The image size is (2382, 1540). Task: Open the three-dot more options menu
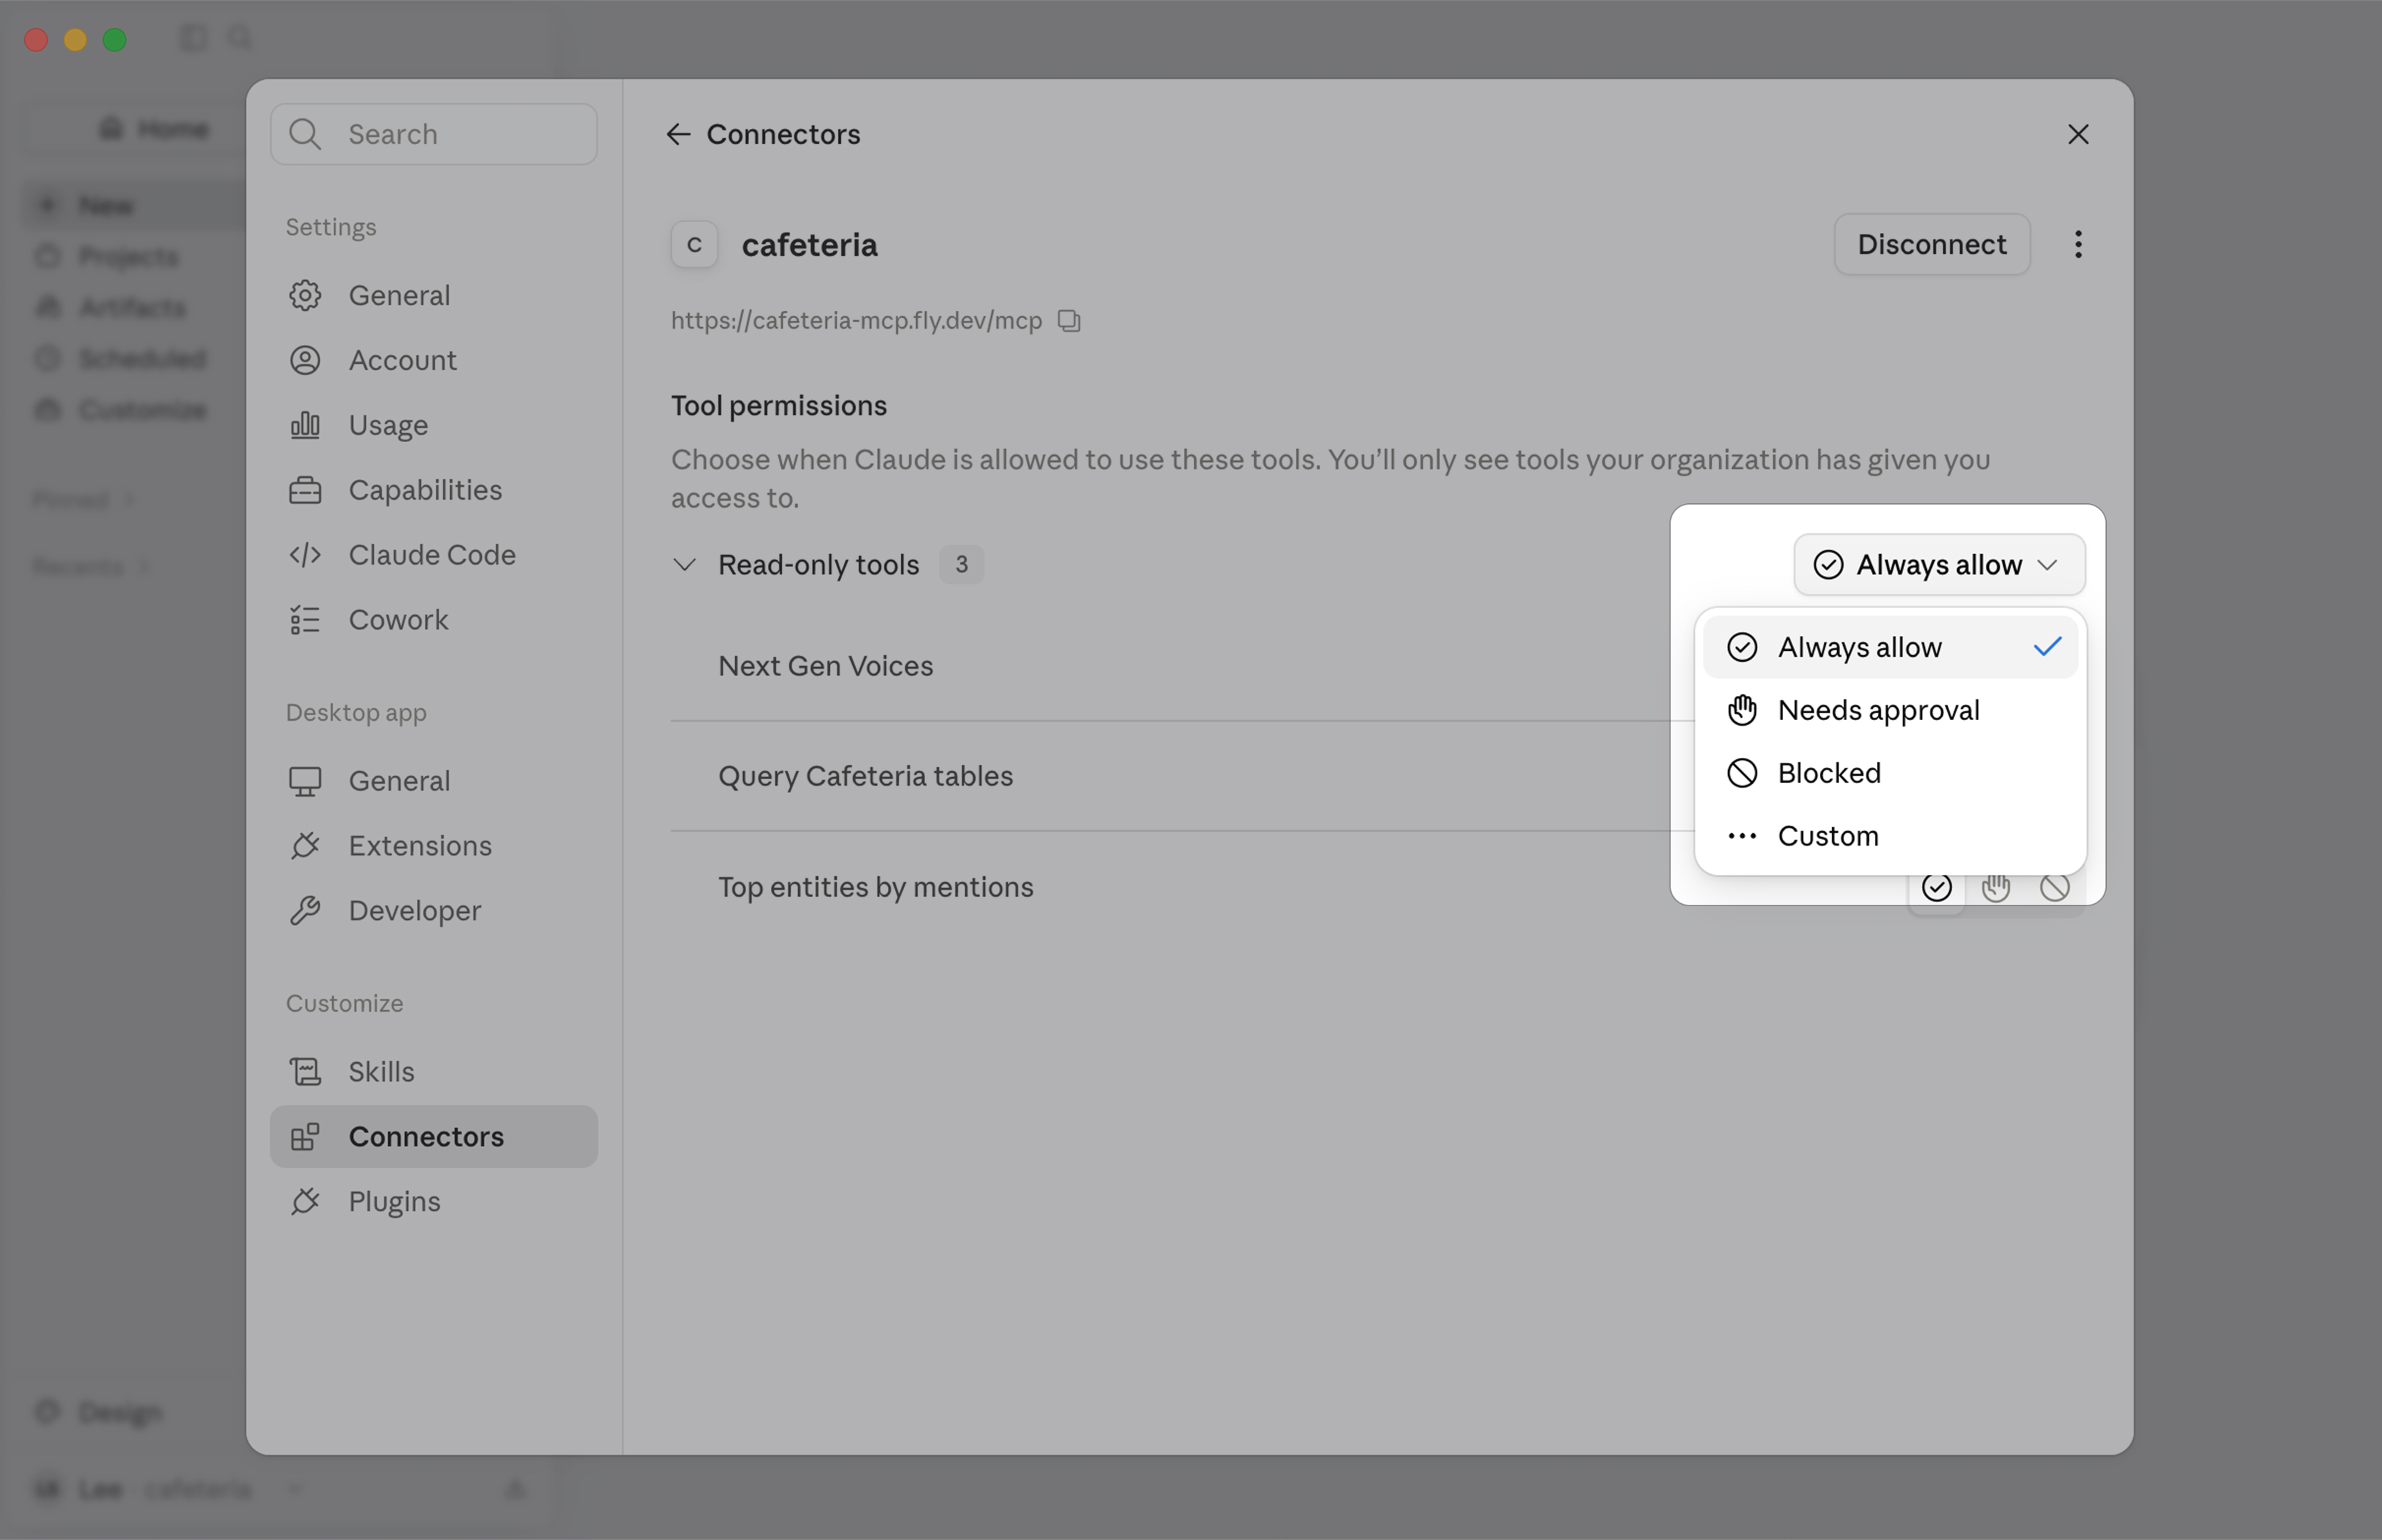tap(2078, 245)
